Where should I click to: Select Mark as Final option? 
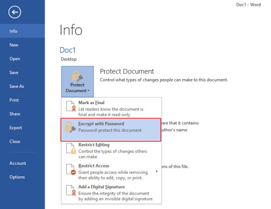coord(111,108)
